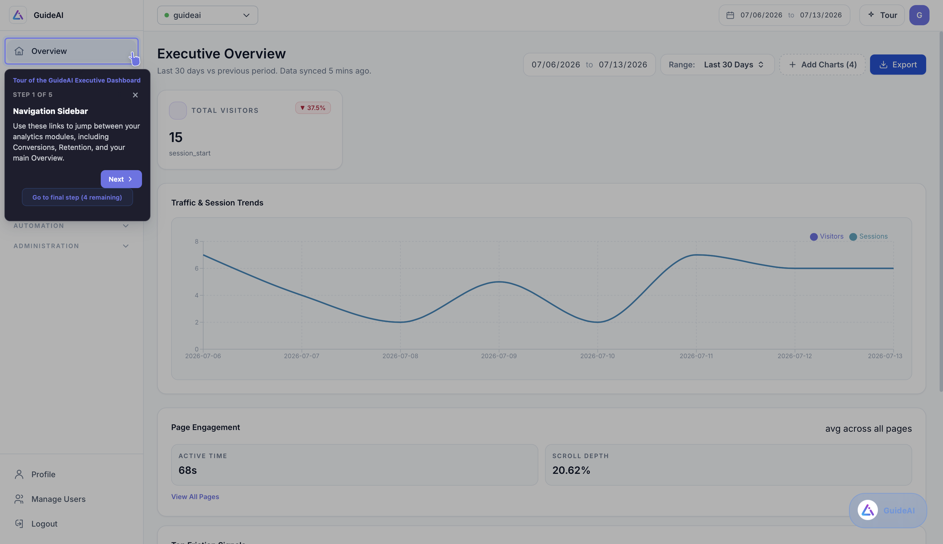Screen dimensions: 943x544
Task: Click the calendar icon in top bar
Action: point(730,15)
